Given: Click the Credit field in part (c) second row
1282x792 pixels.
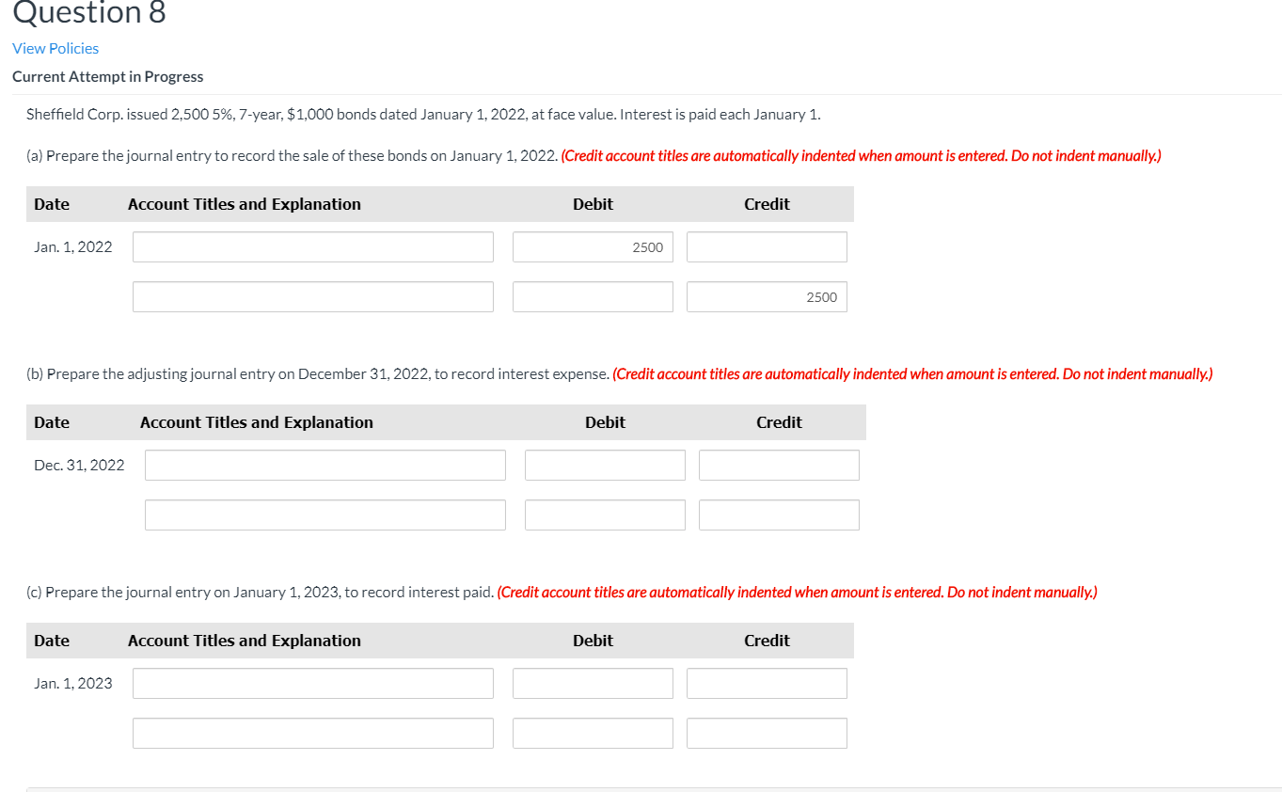Looking at the screenshot, I should pos(766,733).
